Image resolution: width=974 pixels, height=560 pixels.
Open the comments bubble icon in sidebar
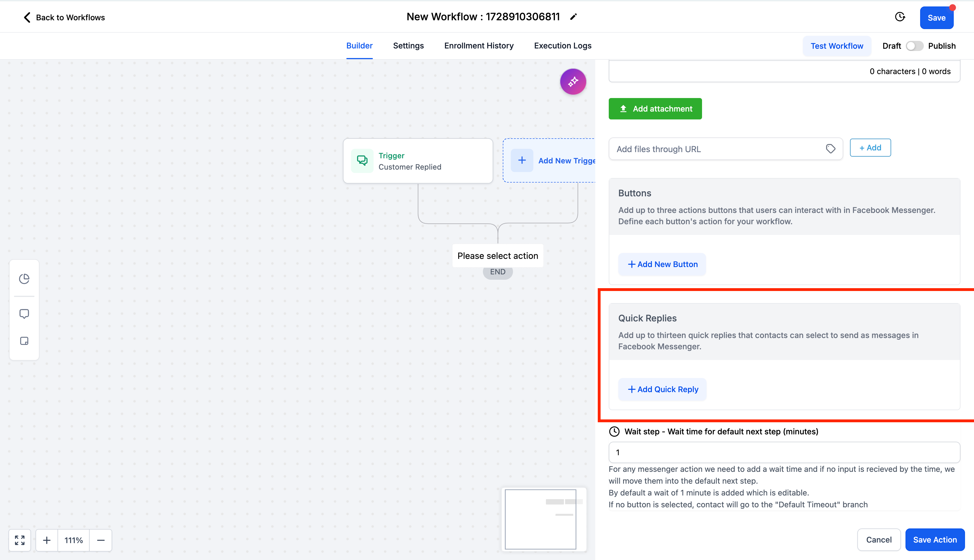point(24,314)
